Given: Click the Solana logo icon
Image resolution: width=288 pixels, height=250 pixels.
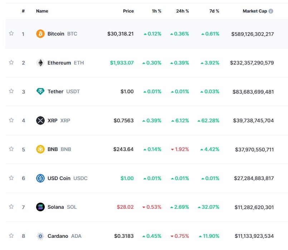Looking at the screenshot, I should pyautogui.click(x=40, y=207).
